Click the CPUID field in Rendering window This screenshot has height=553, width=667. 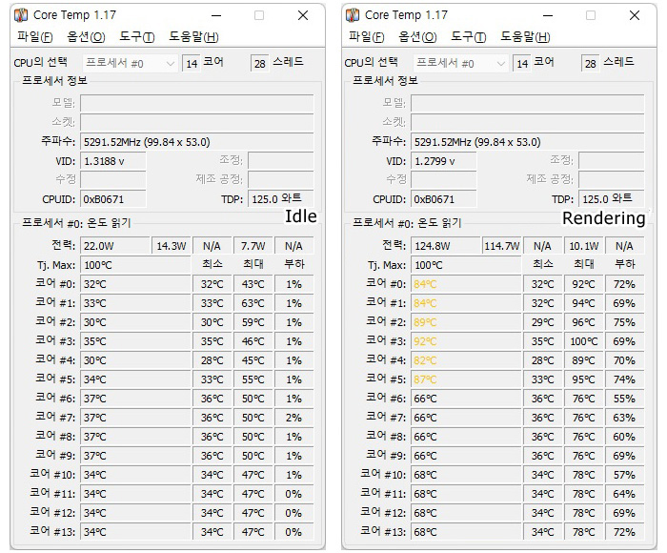444,199
